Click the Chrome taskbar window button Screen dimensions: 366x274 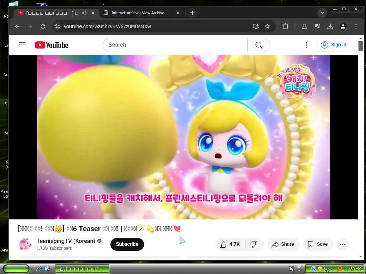pyautogui.click(x=82, y=269)
